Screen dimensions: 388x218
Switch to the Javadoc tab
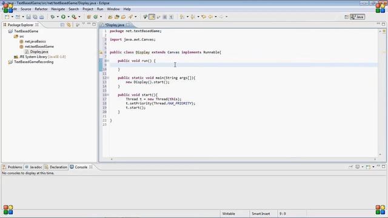pos(34,167)
